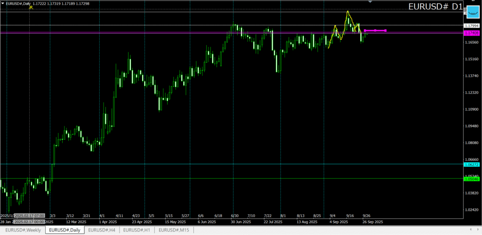Click the 1.15160 value on price scale
The image size is (482, 235).
pyautogui.click(x=471, y=59)
